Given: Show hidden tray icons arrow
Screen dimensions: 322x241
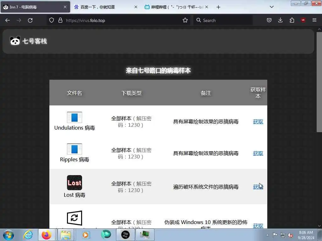Looking at the screenshot, I should pos(267,235).
